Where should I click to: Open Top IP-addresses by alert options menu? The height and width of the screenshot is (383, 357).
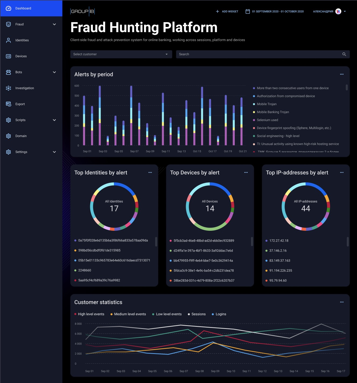click(342, 172)
